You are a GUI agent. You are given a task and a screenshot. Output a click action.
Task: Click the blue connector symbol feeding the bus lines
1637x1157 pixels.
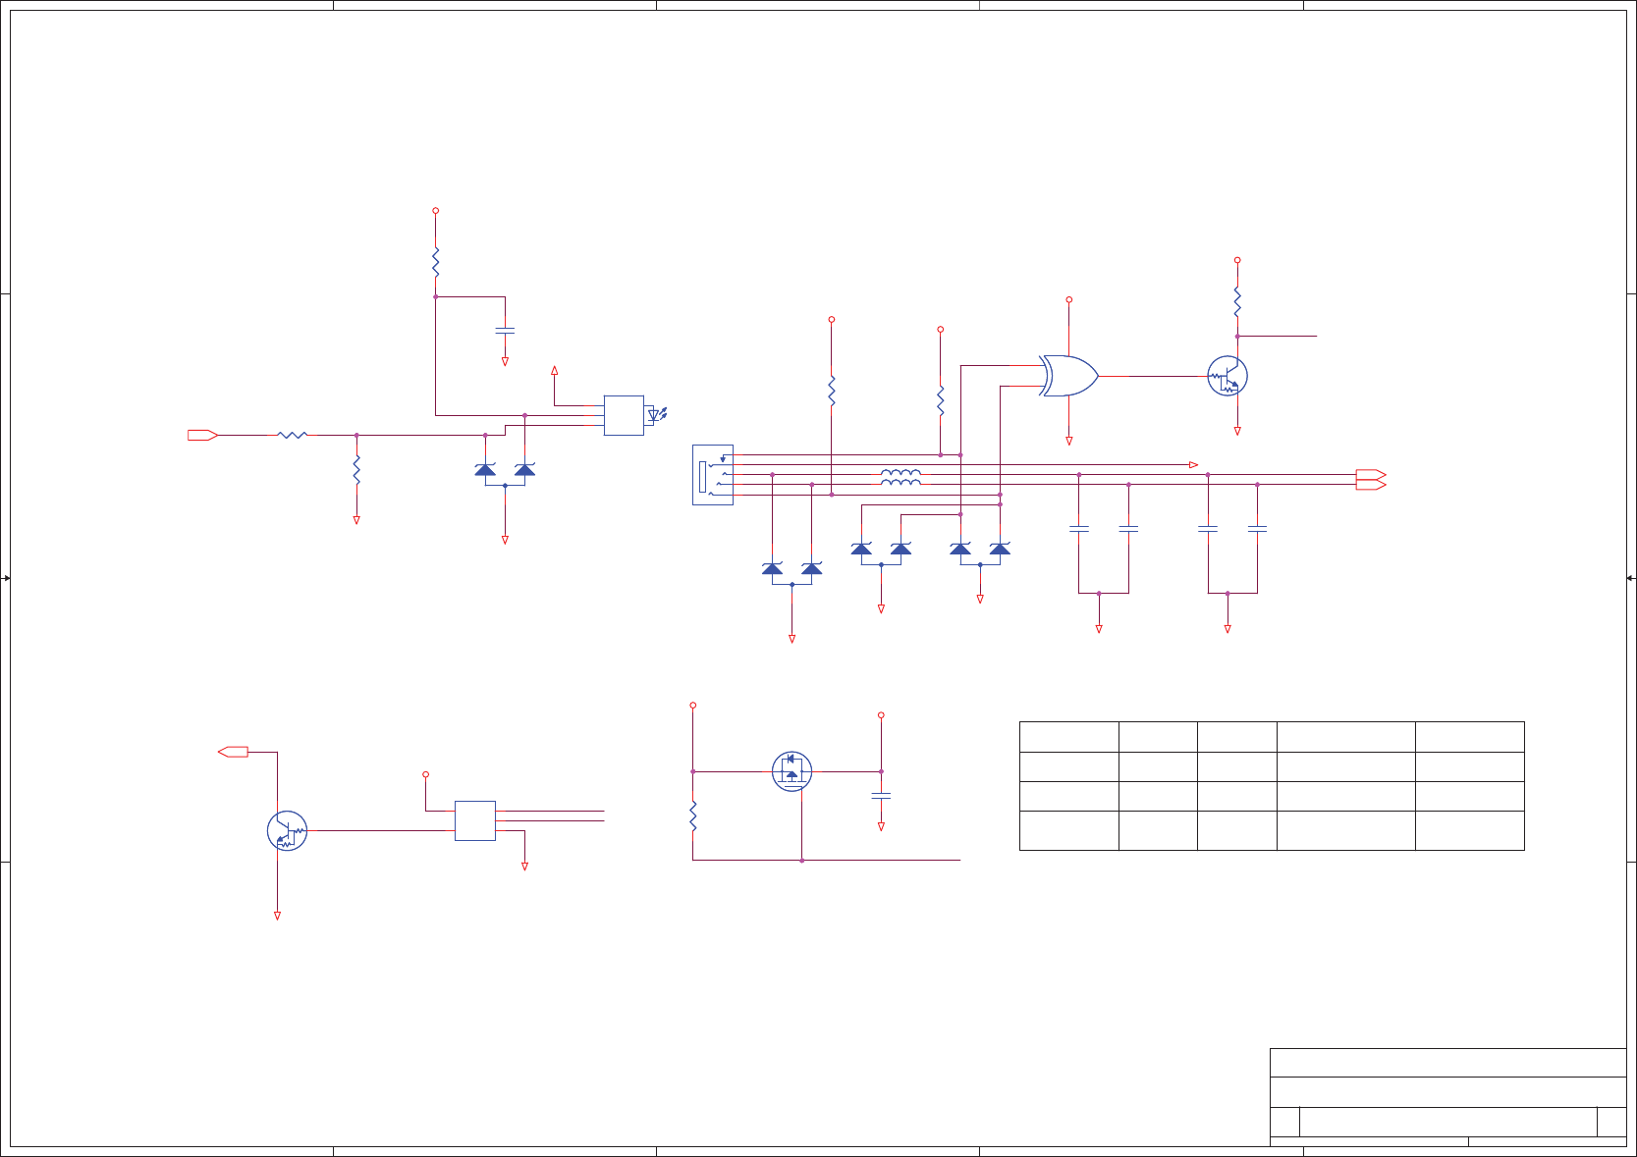[x=713, y=475]
